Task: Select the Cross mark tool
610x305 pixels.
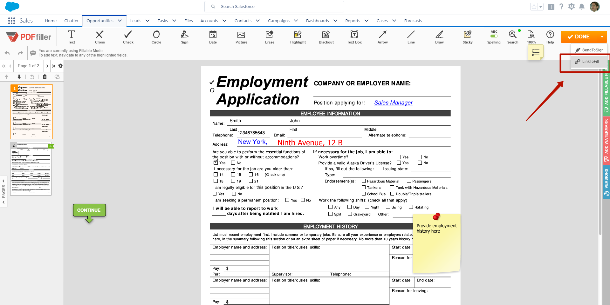Action: click(x=99, y=37)
